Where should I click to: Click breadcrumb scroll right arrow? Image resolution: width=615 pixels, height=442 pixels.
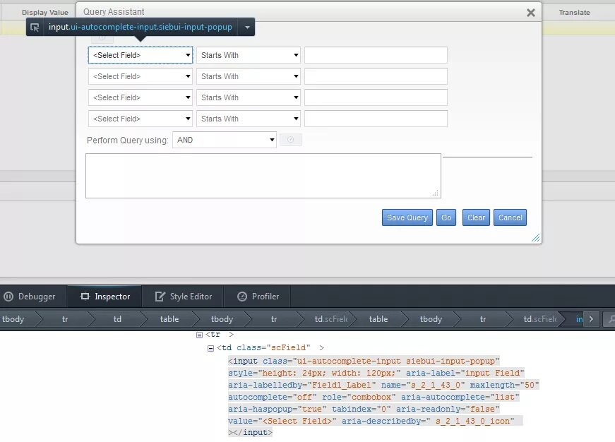(x=591, y=319)
